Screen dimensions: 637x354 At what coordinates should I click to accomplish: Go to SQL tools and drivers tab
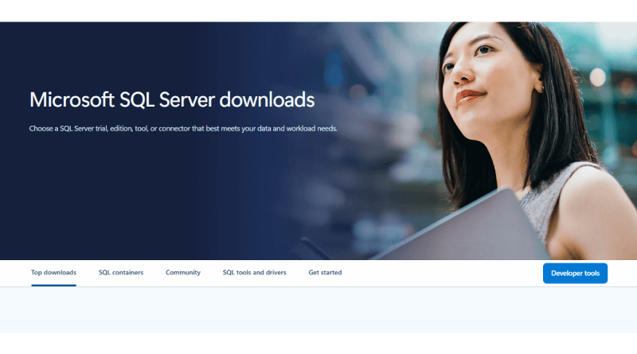pyautogui.click(x=254, y=272)
